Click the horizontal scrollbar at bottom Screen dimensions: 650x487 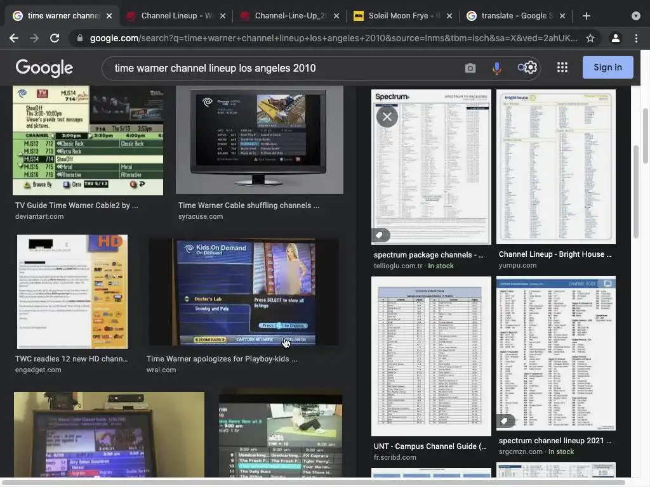(x=315, y=483)
